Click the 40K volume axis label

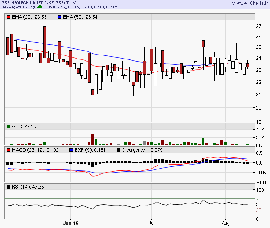(260, 130)
